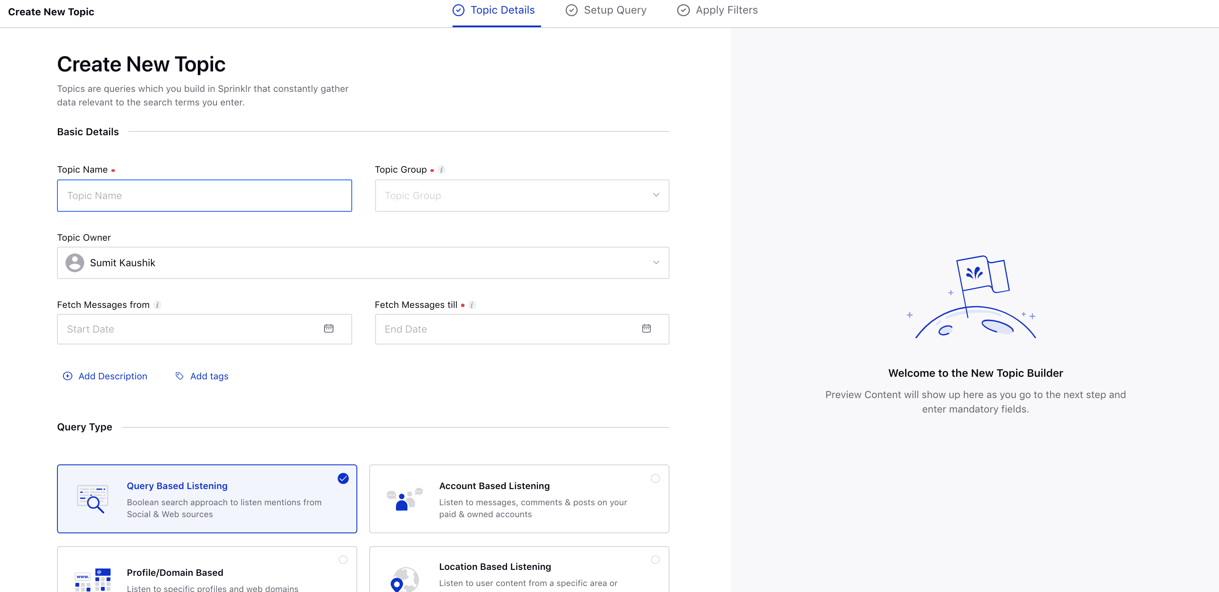
Task: Click Add tags link
Action: coord(209,376)
